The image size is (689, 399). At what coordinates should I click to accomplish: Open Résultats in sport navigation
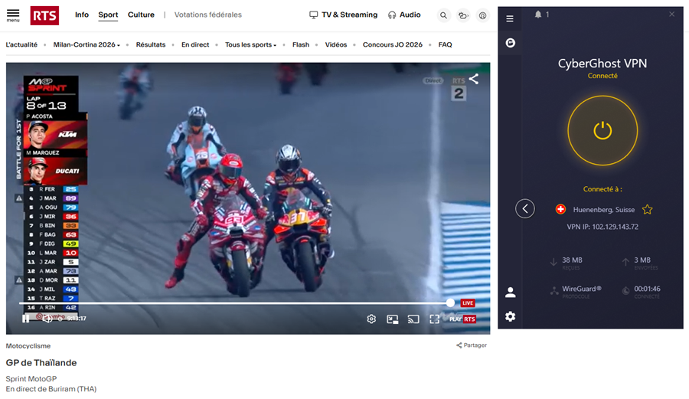click(x=151, y=44)
